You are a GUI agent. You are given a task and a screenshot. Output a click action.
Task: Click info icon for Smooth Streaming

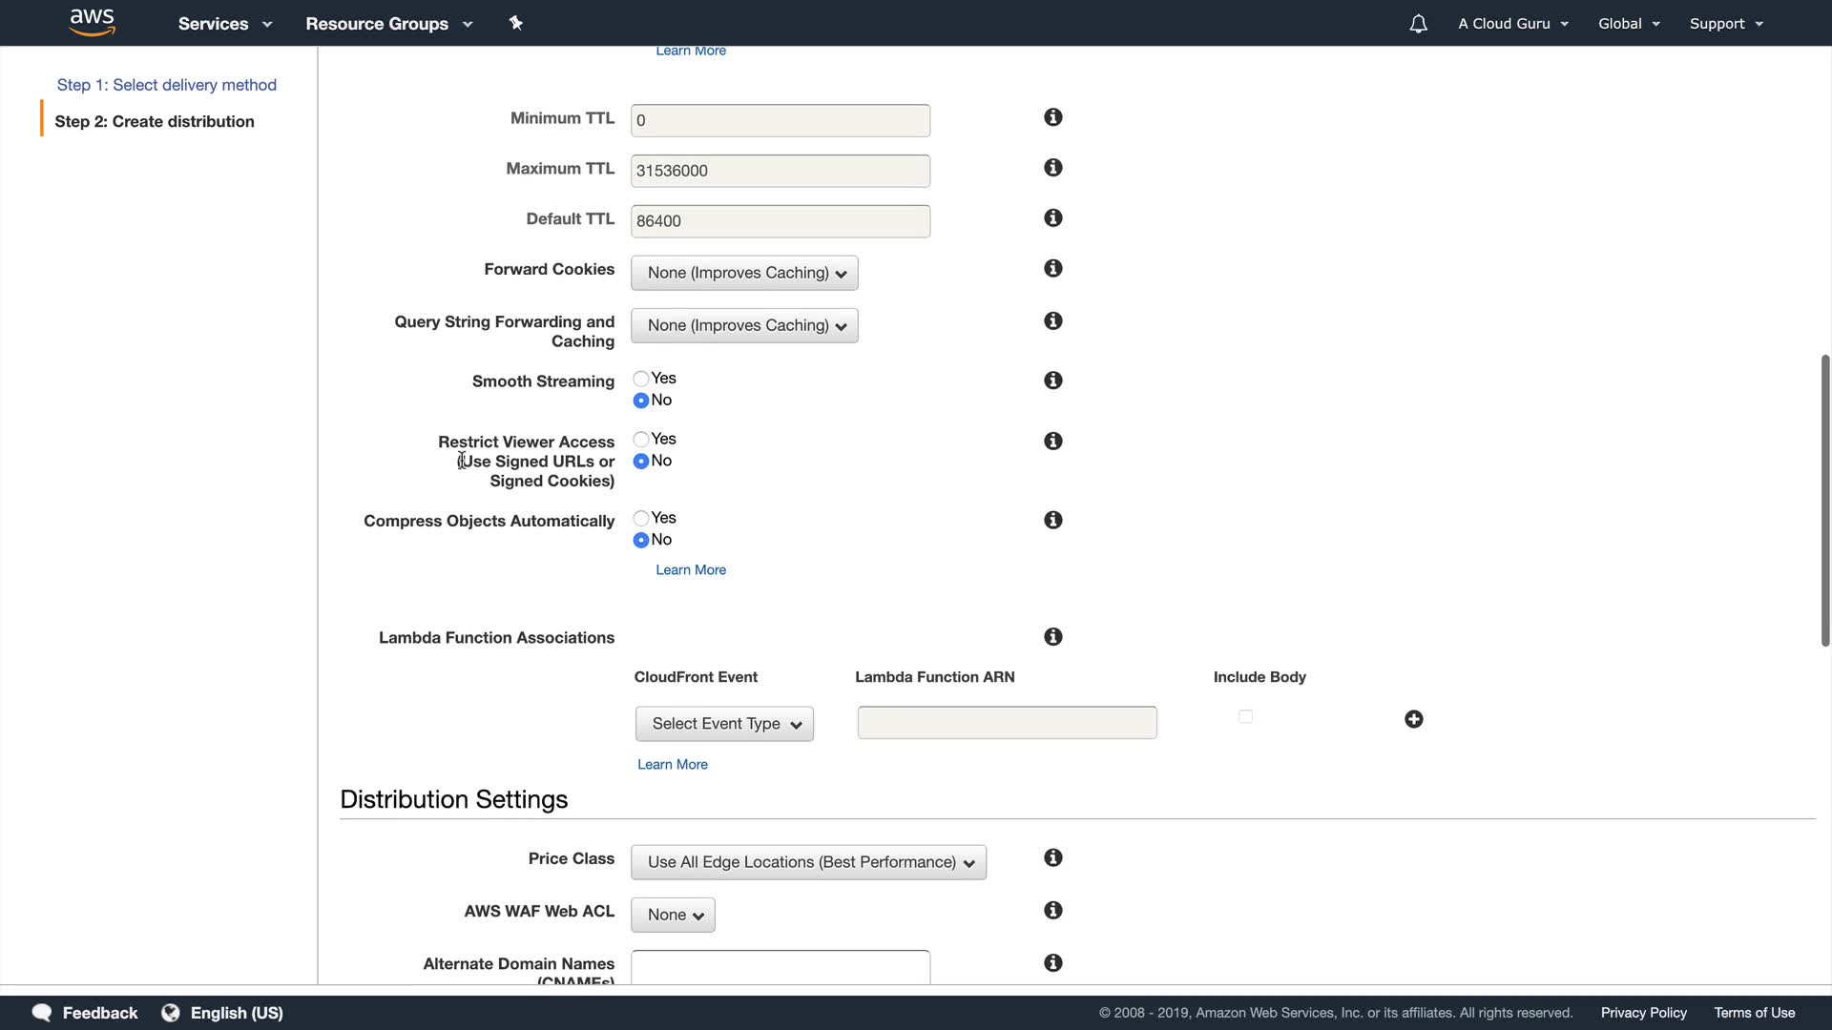[x=1052, y=381]
